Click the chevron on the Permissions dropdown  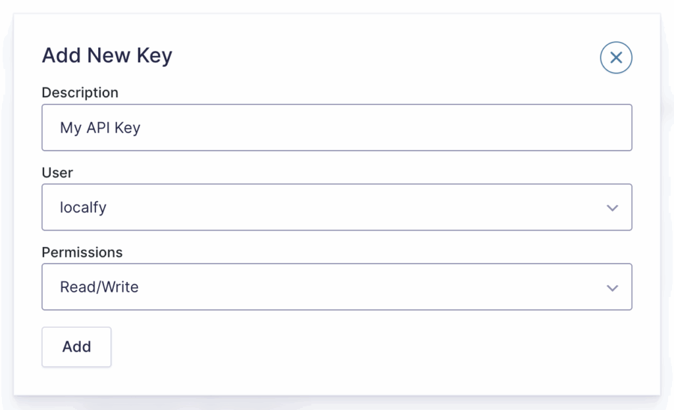pos(612,287)
